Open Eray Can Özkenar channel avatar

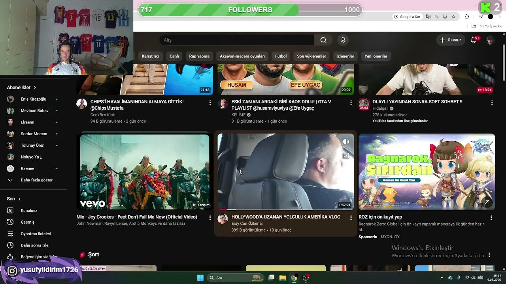coord(223,219)
